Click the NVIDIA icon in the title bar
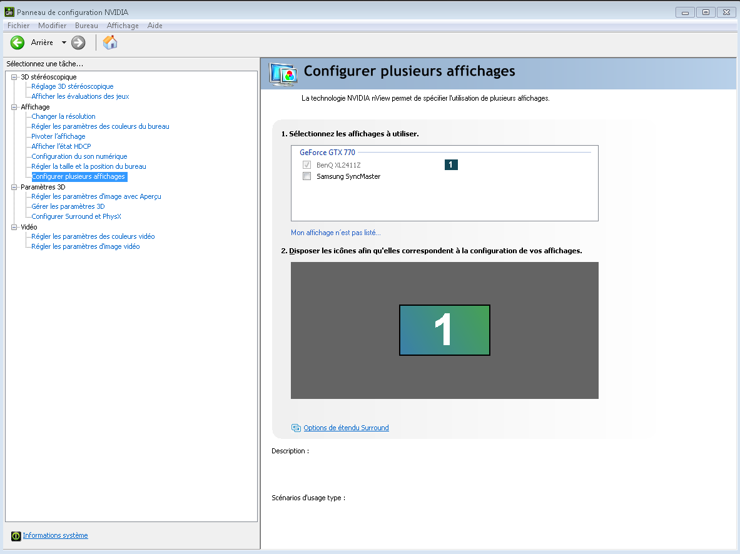Screen dimensions: 740x554 click(9, 12)
